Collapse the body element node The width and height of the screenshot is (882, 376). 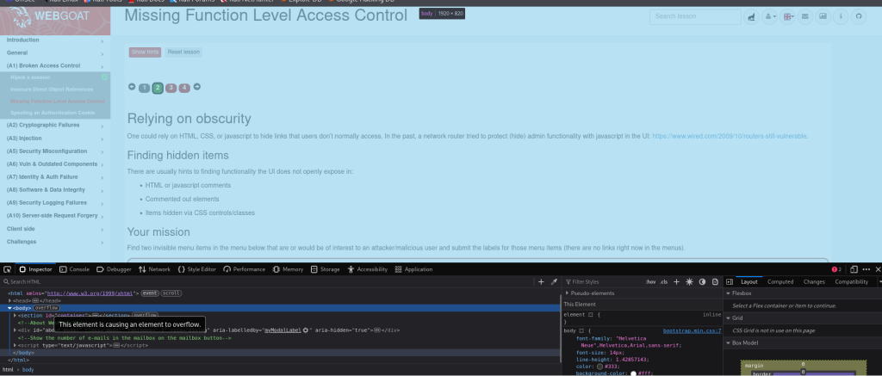10,308
